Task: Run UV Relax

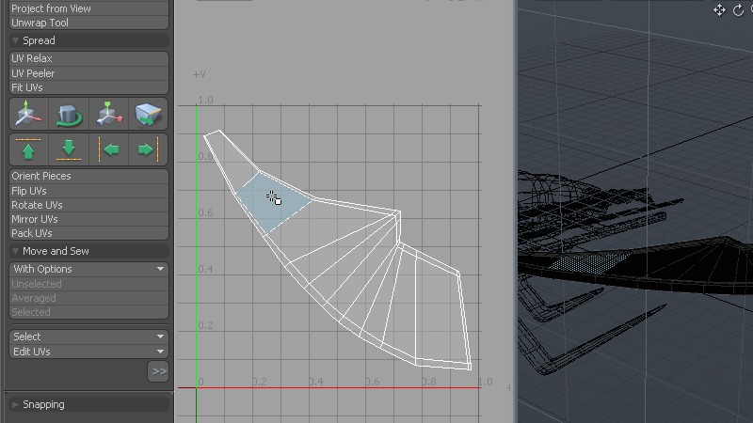Action: 88,58
